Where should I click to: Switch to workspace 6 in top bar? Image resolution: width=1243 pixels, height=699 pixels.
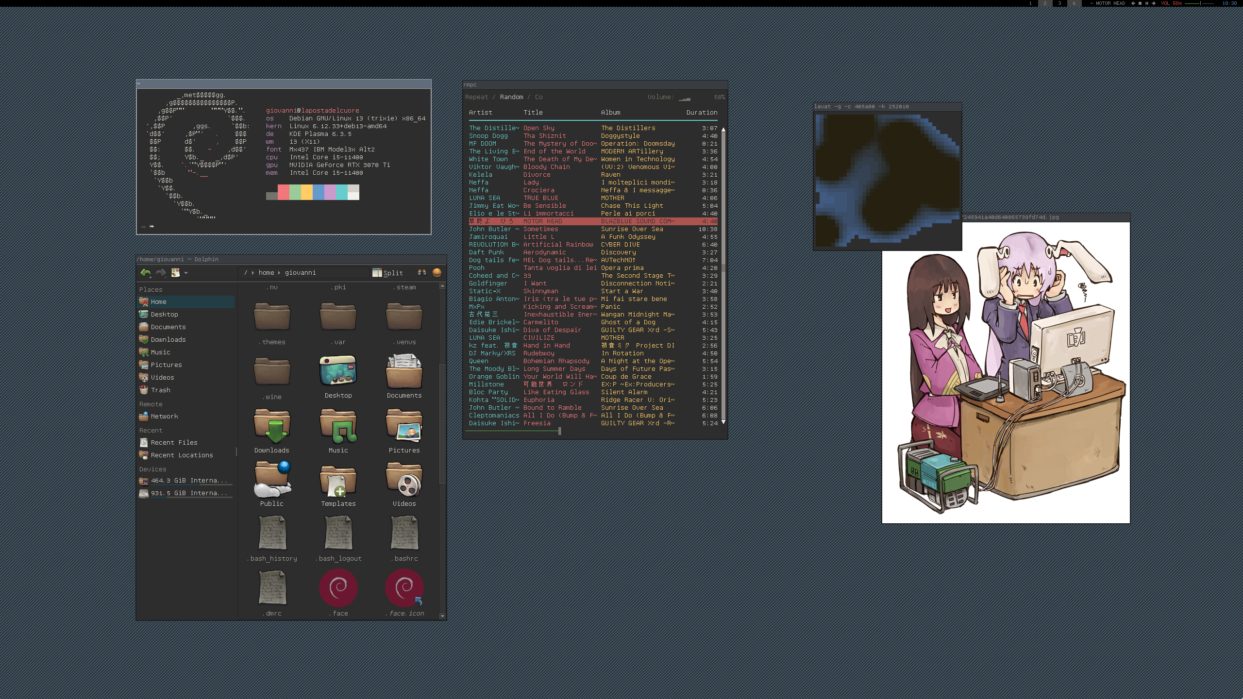click(x=1074, y=3)
